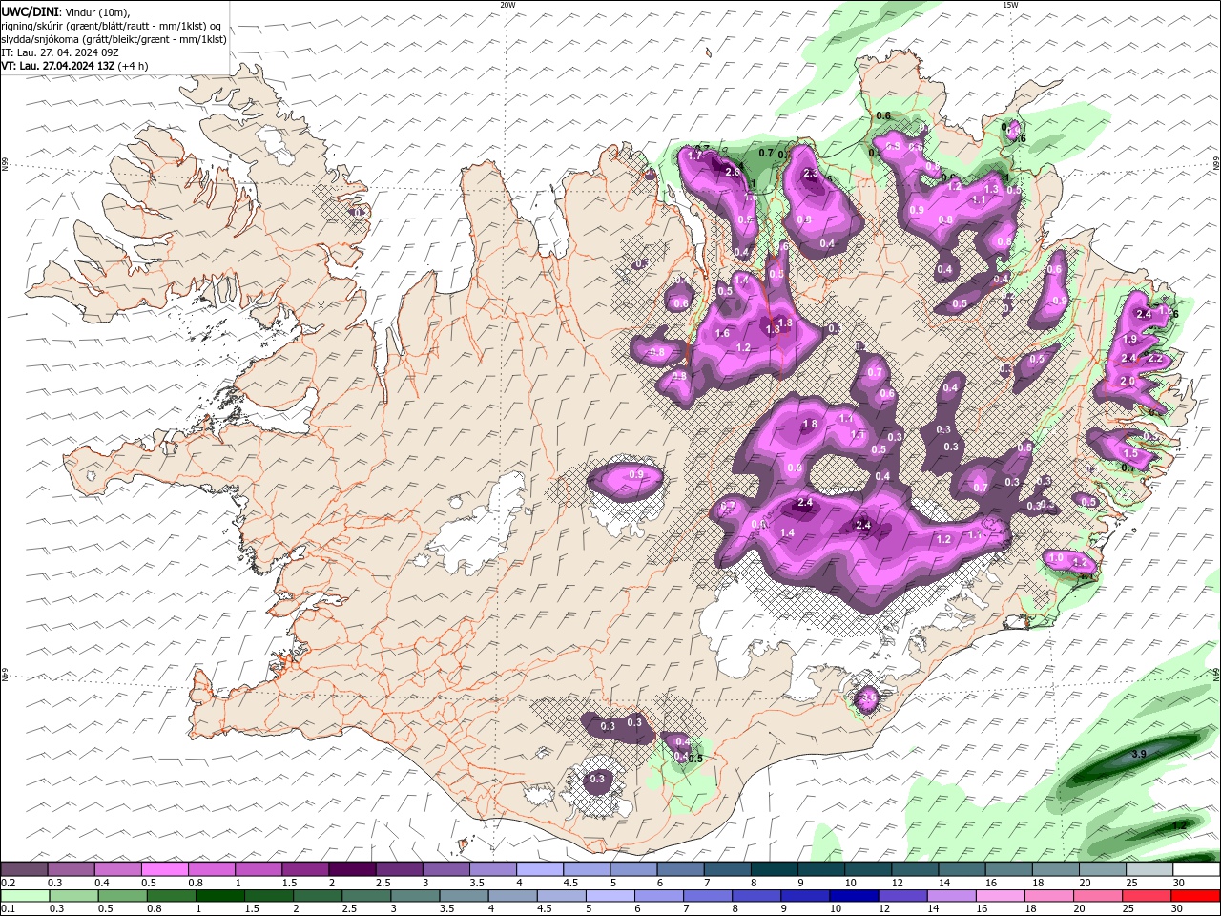Click the '2.0' snowfall value in the east
This screenshot has width=1221, height=916.
pyautogui.click(x=1127, y=381)
